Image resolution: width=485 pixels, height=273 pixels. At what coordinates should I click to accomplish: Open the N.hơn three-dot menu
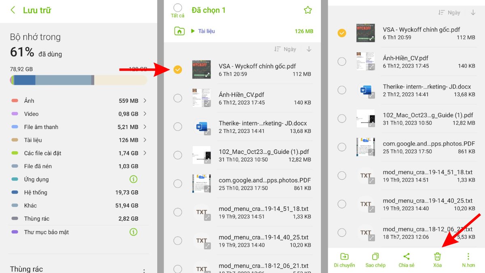(x=468, y=256)
